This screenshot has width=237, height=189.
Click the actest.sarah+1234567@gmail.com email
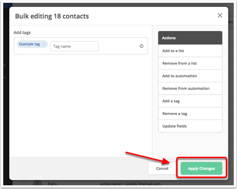[130, 183]
